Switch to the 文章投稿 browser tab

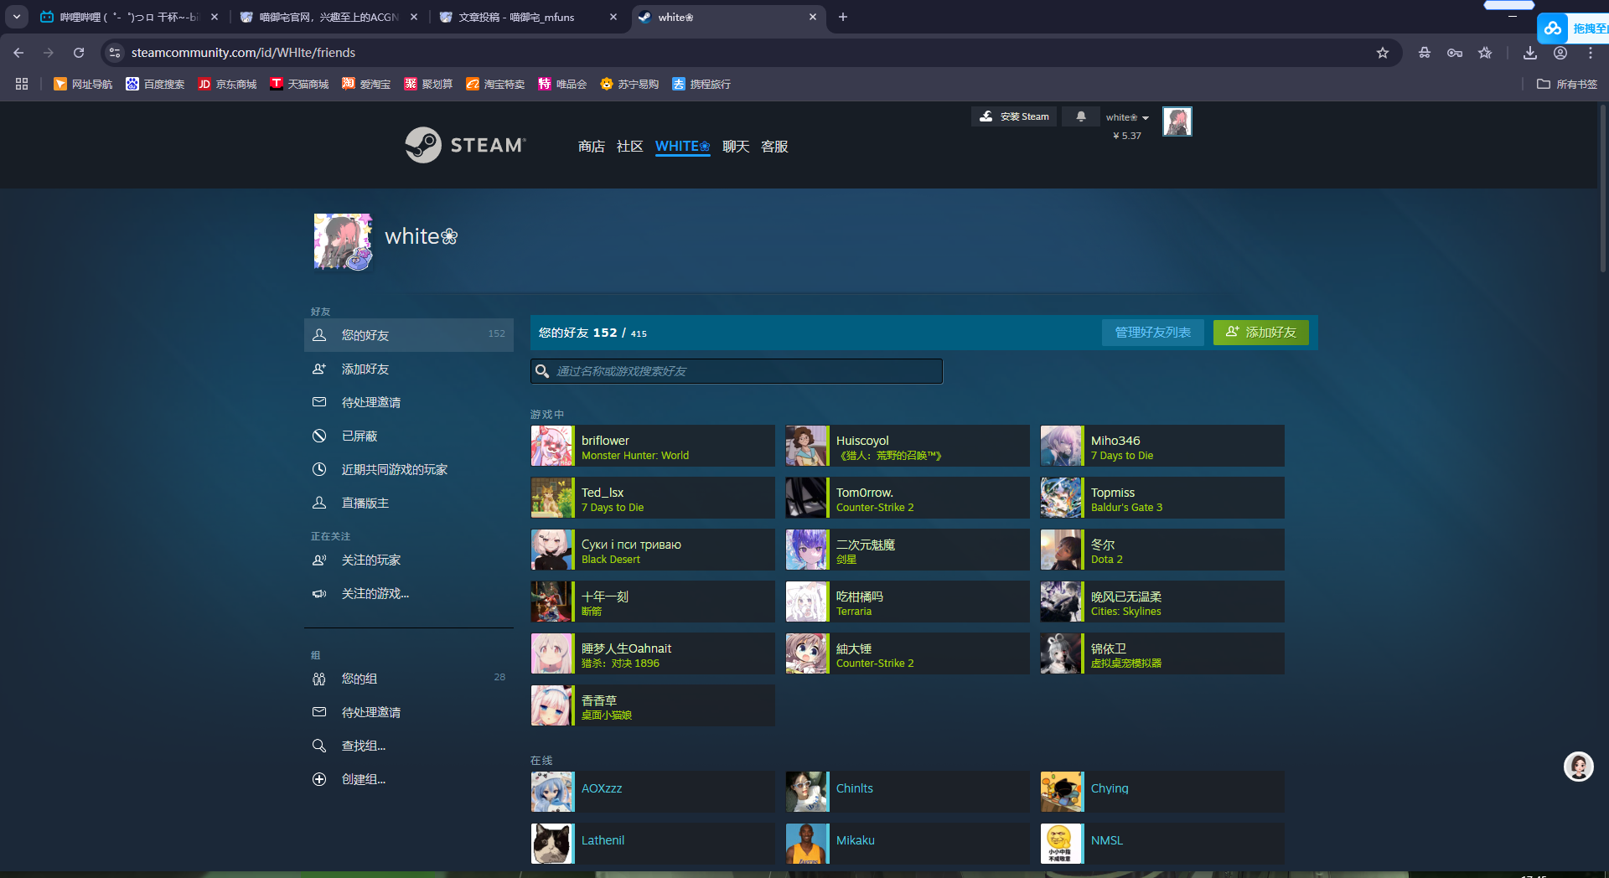(530, 17)
